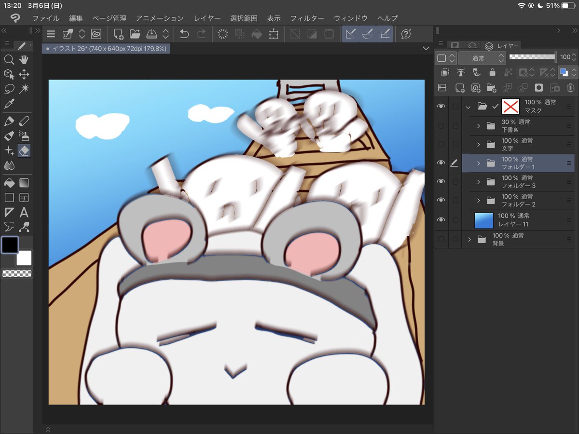Select the Frame Border panel tool
Screen dimensions: 579x434
coord(24,198)
